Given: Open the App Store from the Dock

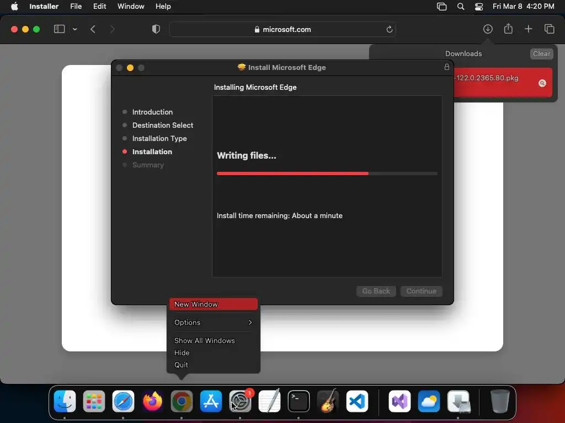Looking at the screenshot, I should 211,401.
